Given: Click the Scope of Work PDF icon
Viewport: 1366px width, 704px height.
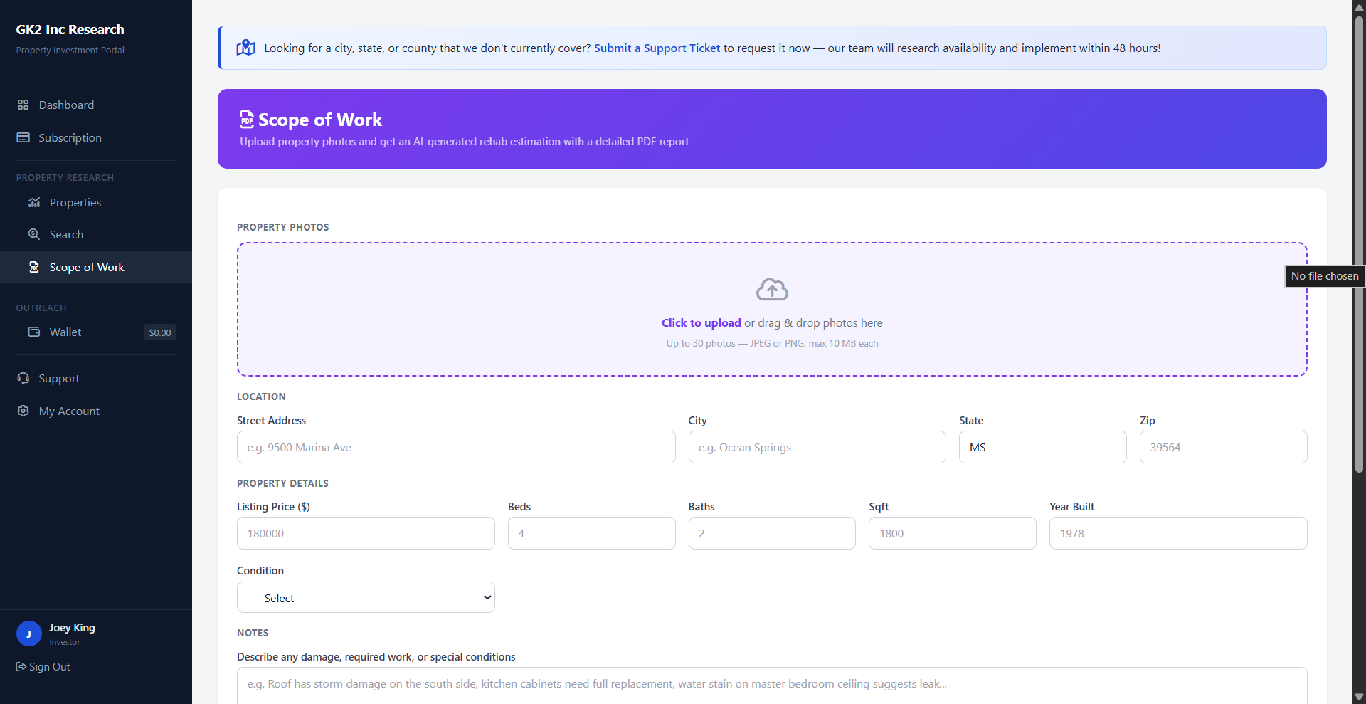Looking at the screenshot, I should [x=33, y=267].
